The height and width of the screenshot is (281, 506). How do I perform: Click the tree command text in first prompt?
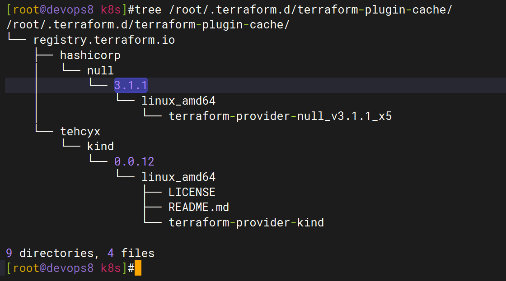148,9
